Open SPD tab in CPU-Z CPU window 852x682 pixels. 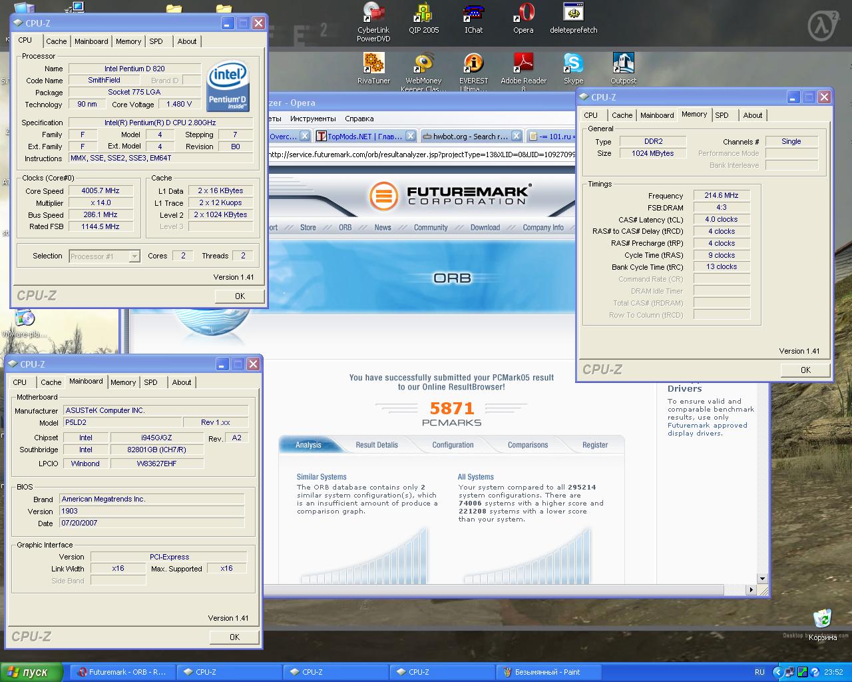(x=156, y=41)
